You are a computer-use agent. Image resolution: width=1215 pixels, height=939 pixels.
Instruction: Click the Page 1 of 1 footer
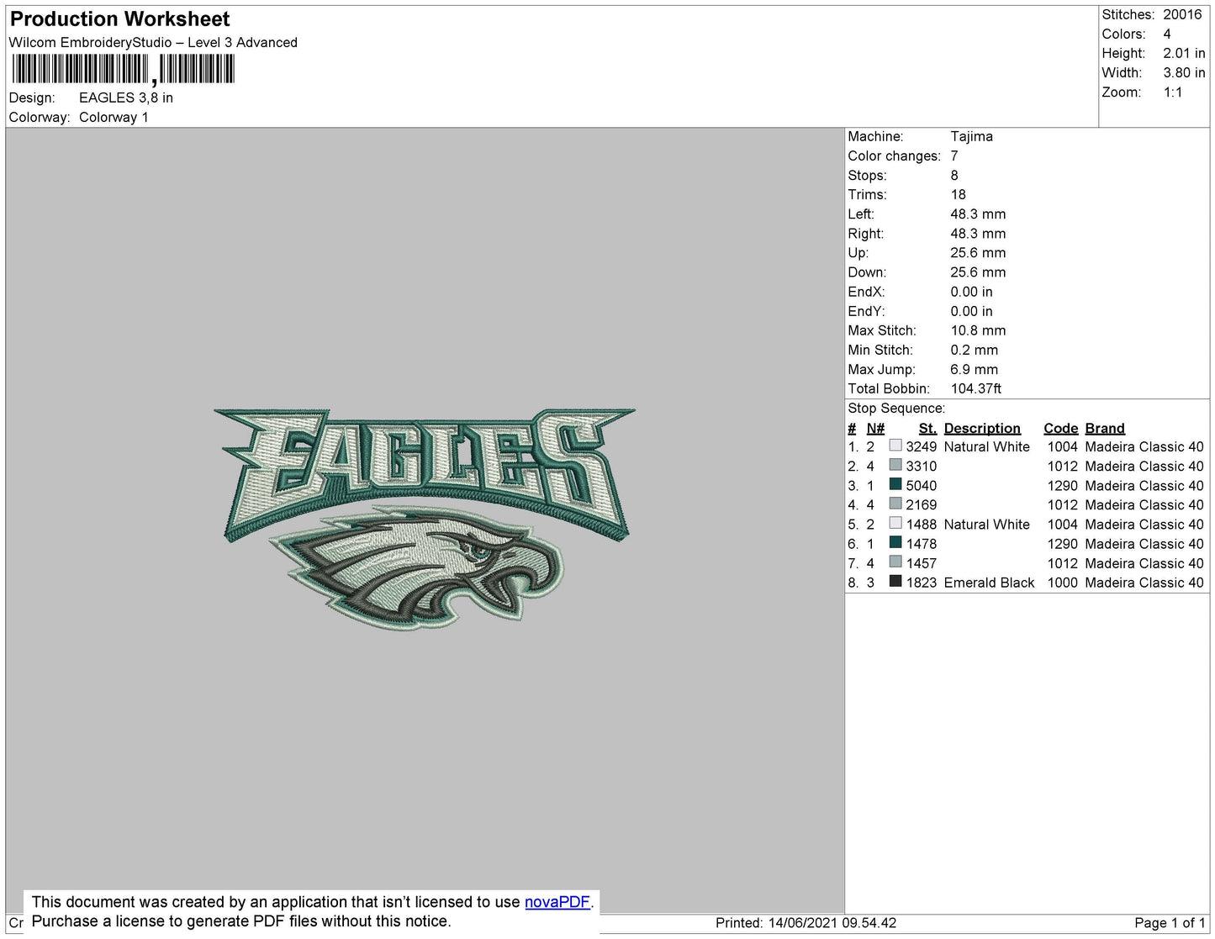click(1170, 923)
